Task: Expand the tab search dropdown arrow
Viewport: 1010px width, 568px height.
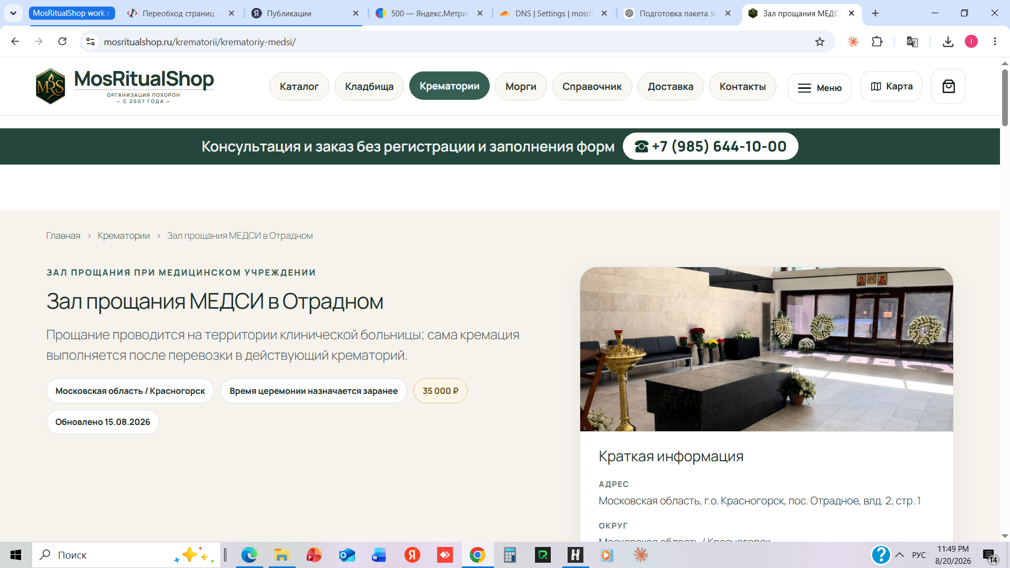Action: click(13, 13)
